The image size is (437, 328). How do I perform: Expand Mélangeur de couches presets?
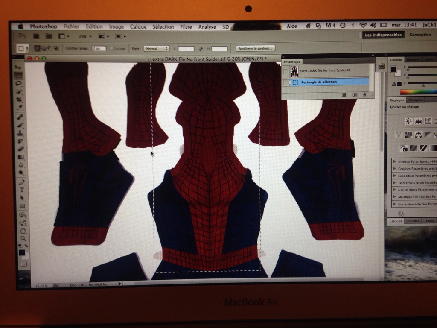point(395,196)
